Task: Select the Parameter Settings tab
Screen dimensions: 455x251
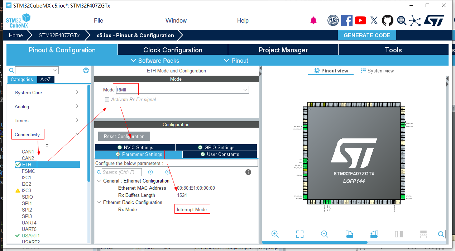Action: pos(139,154)
